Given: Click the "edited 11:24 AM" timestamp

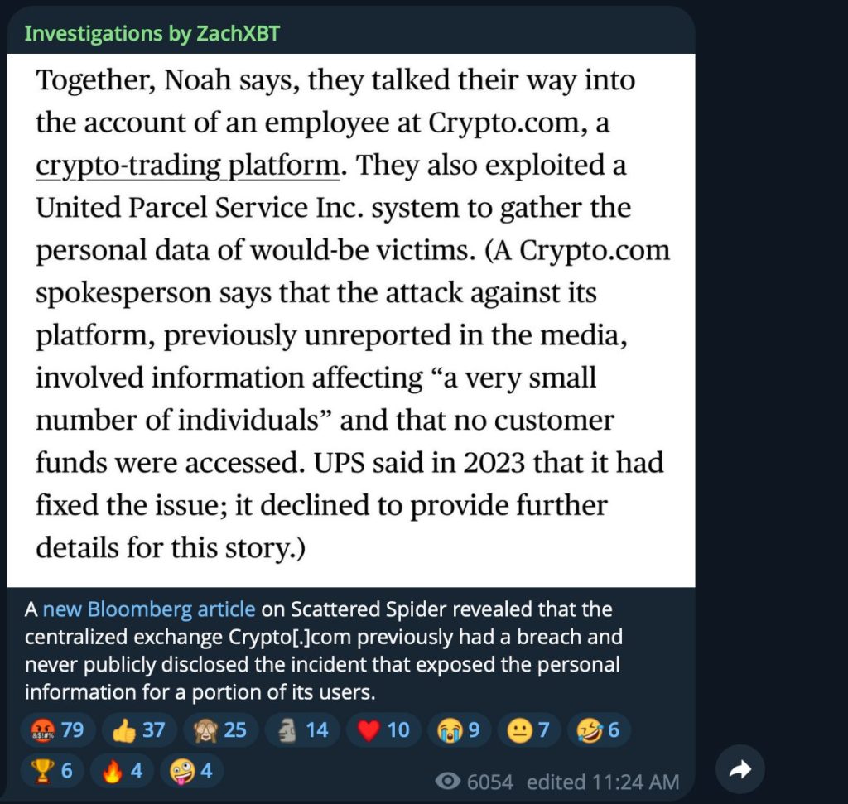Looking at the screenshot, I should click(x=602, y=782).
